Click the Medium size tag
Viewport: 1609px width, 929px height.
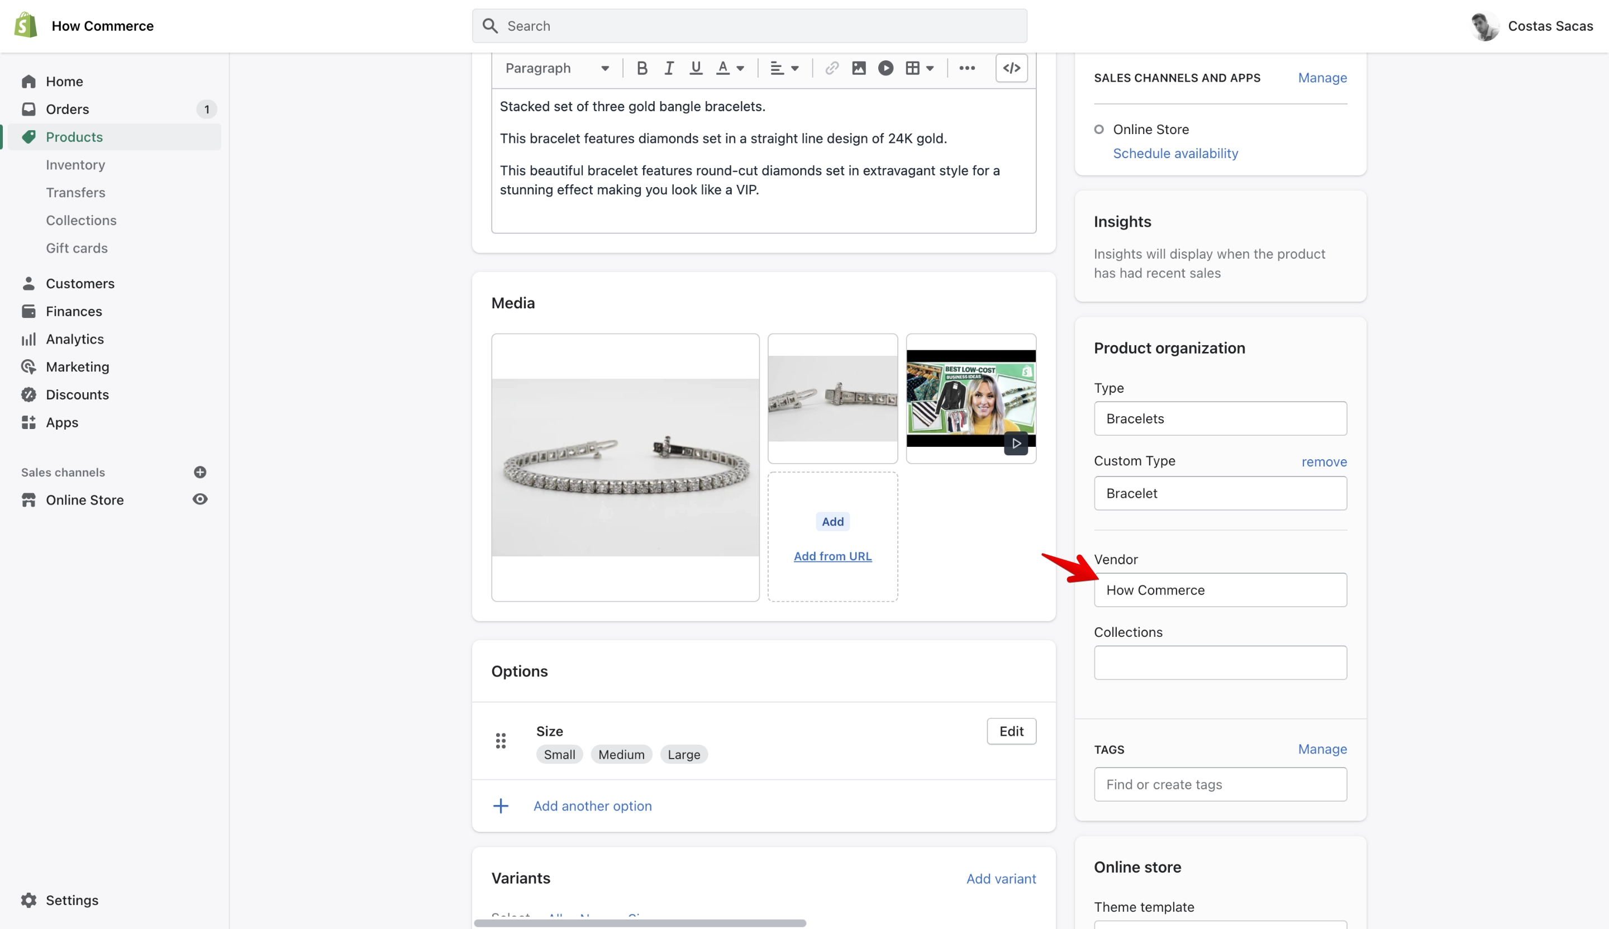point(621,755)
